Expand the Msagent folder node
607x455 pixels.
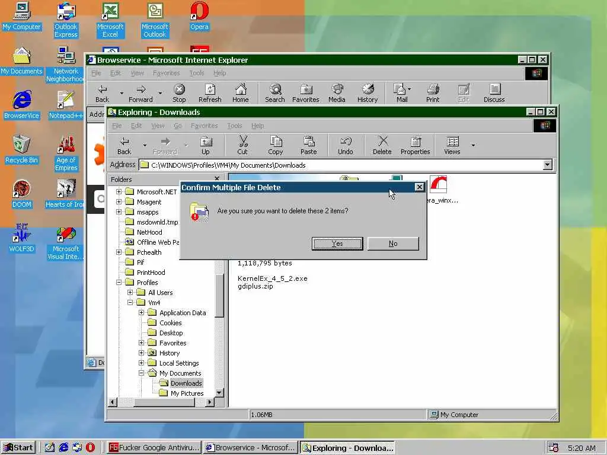pyautogui.click(x=119, y=201)
